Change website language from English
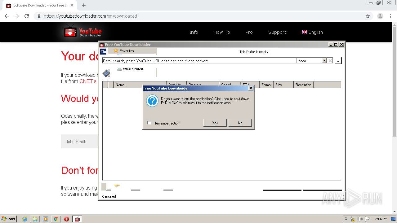The image size is (397, 223). tap(312, 32)
